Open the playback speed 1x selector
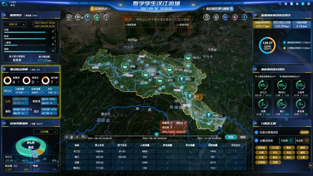This screenshot has height=176, width=313. (83, 137)
